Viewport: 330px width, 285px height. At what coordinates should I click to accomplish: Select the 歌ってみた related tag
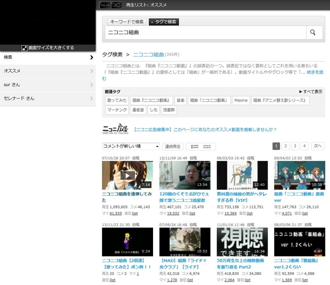(x=117, y=100)
